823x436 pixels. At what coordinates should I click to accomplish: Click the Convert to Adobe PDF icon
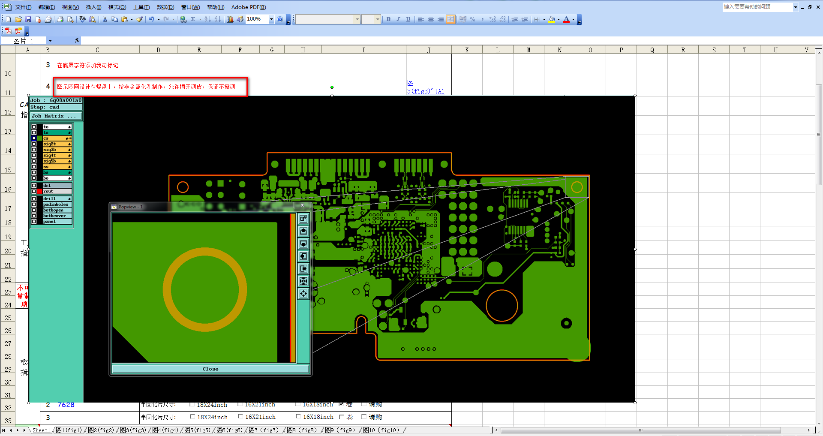coord(8,31)
